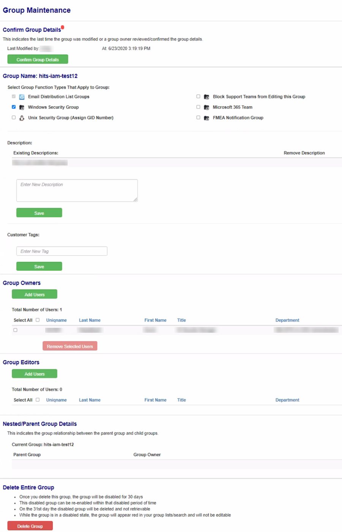Sort Group Editors by Department column

pos(287,400)
